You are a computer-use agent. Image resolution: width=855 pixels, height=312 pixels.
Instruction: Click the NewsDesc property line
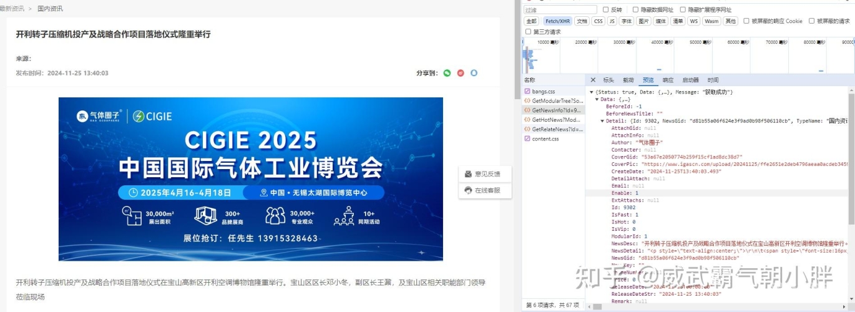coord(730,243)
